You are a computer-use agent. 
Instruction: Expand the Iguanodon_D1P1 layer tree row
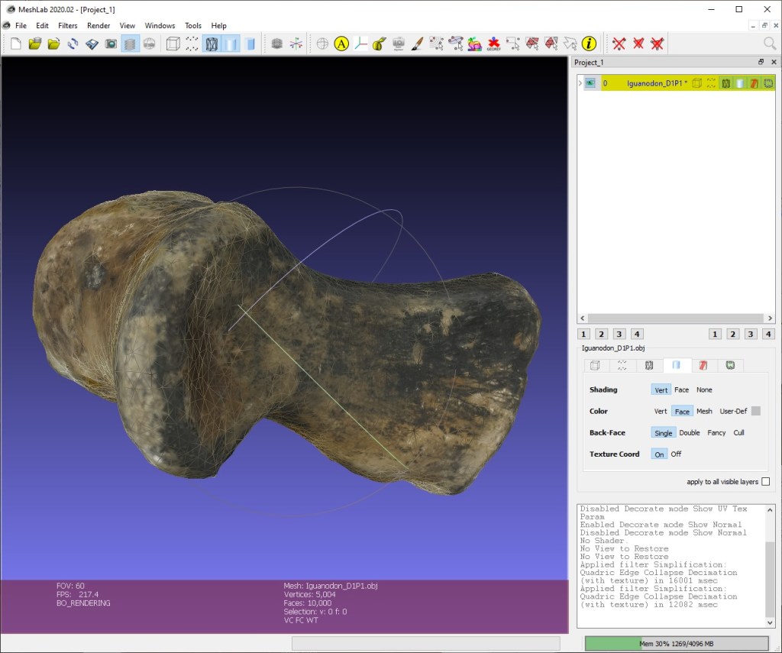[580, 83]
